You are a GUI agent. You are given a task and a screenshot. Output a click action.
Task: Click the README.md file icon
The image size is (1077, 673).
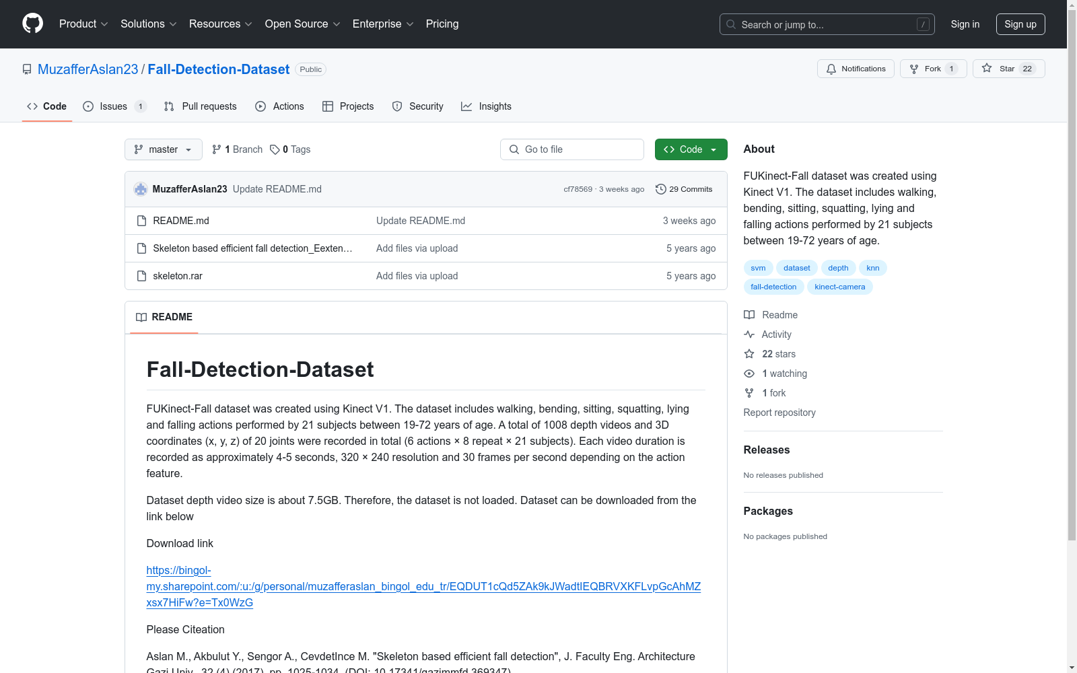point(141,221)
